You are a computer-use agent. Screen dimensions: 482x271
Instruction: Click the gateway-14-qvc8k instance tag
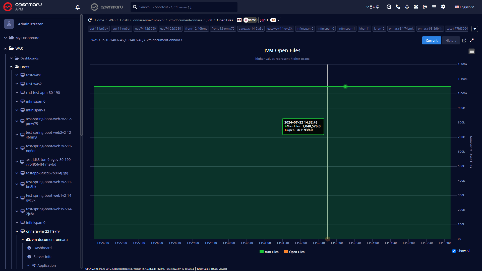pyautogui.click(x=280, y=29)
